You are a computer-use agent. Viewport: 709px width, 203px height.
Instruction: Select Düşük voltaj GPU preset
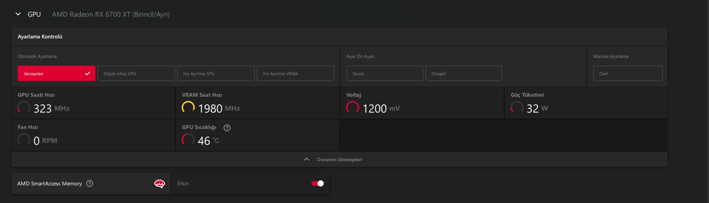(x=136, y=73)
